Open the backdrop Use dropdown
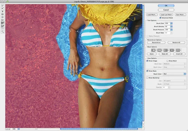The width and height of the screenshot is (188, 131). 174,81
